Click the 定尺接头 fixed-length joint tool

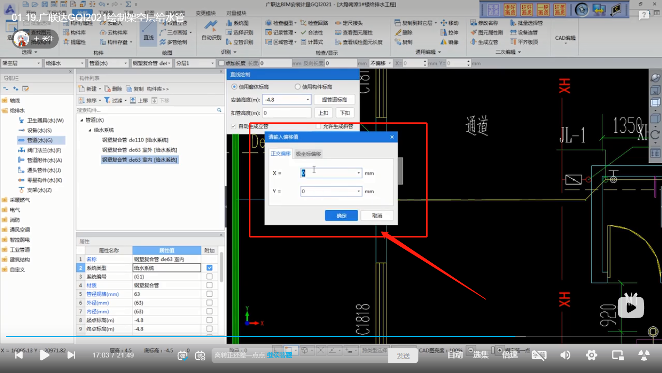tap(348, 23)
